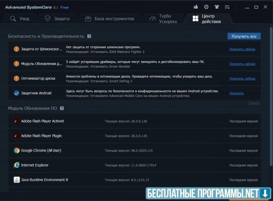Click the toolbox icon on База инструментов tab
This screenshot has height=201, width=273.
point(88,18)
